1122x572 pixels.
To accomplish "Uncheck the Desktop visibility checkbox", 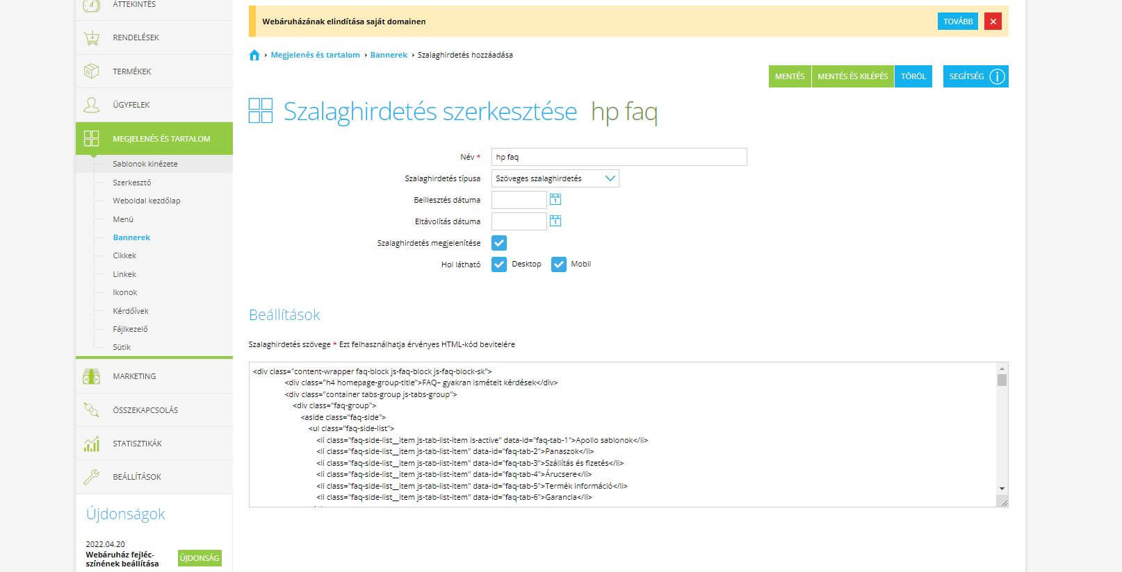I will coord(499,264).
